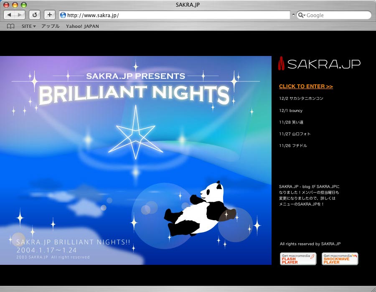Go forward with the Safari forward arrow
The image size is (376, 292).
coord(19,15)
